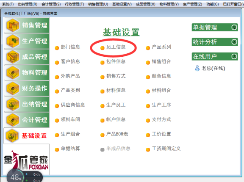Select the 生产管理 sidebar icon

pyautogui.click(x=13, y=41)
